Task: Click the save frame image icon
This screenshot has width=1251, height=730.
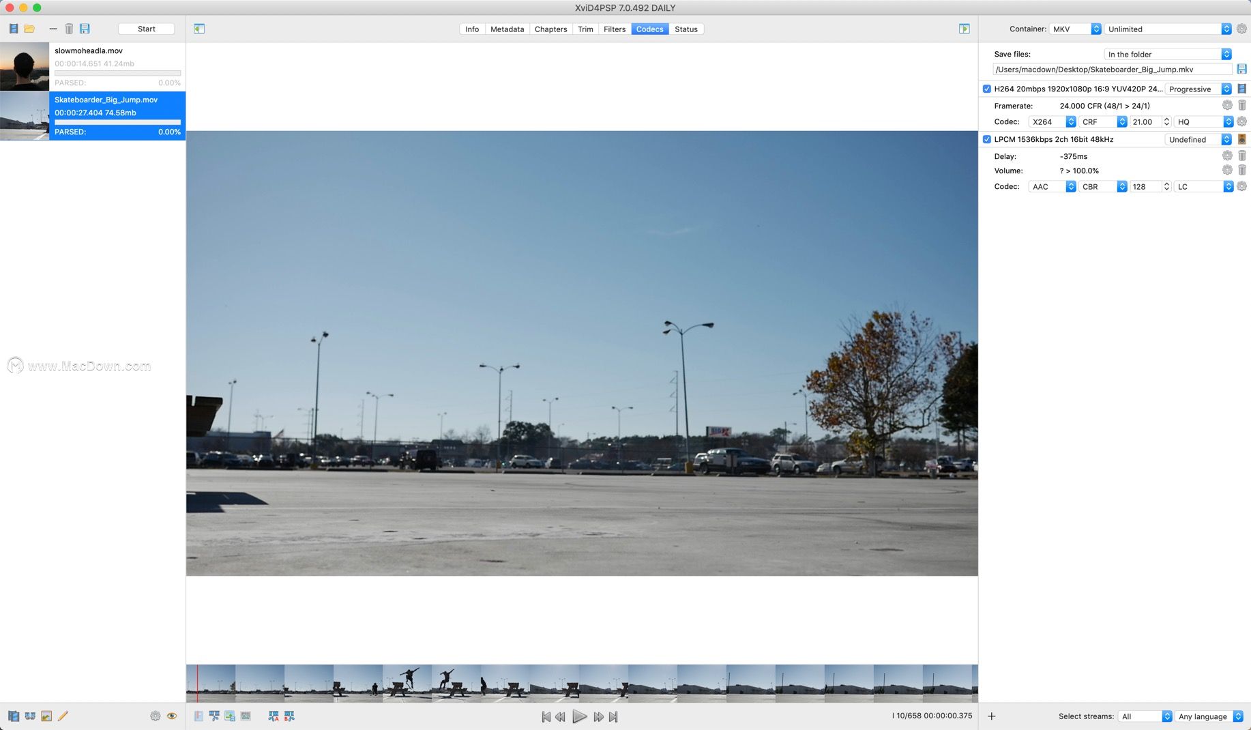Action: click(230, 716)
